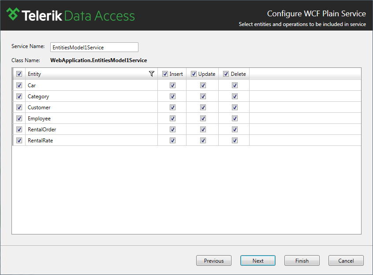Uncheck Insert for the RentalRate entity
Screen dimensions: 373x275
173,141
